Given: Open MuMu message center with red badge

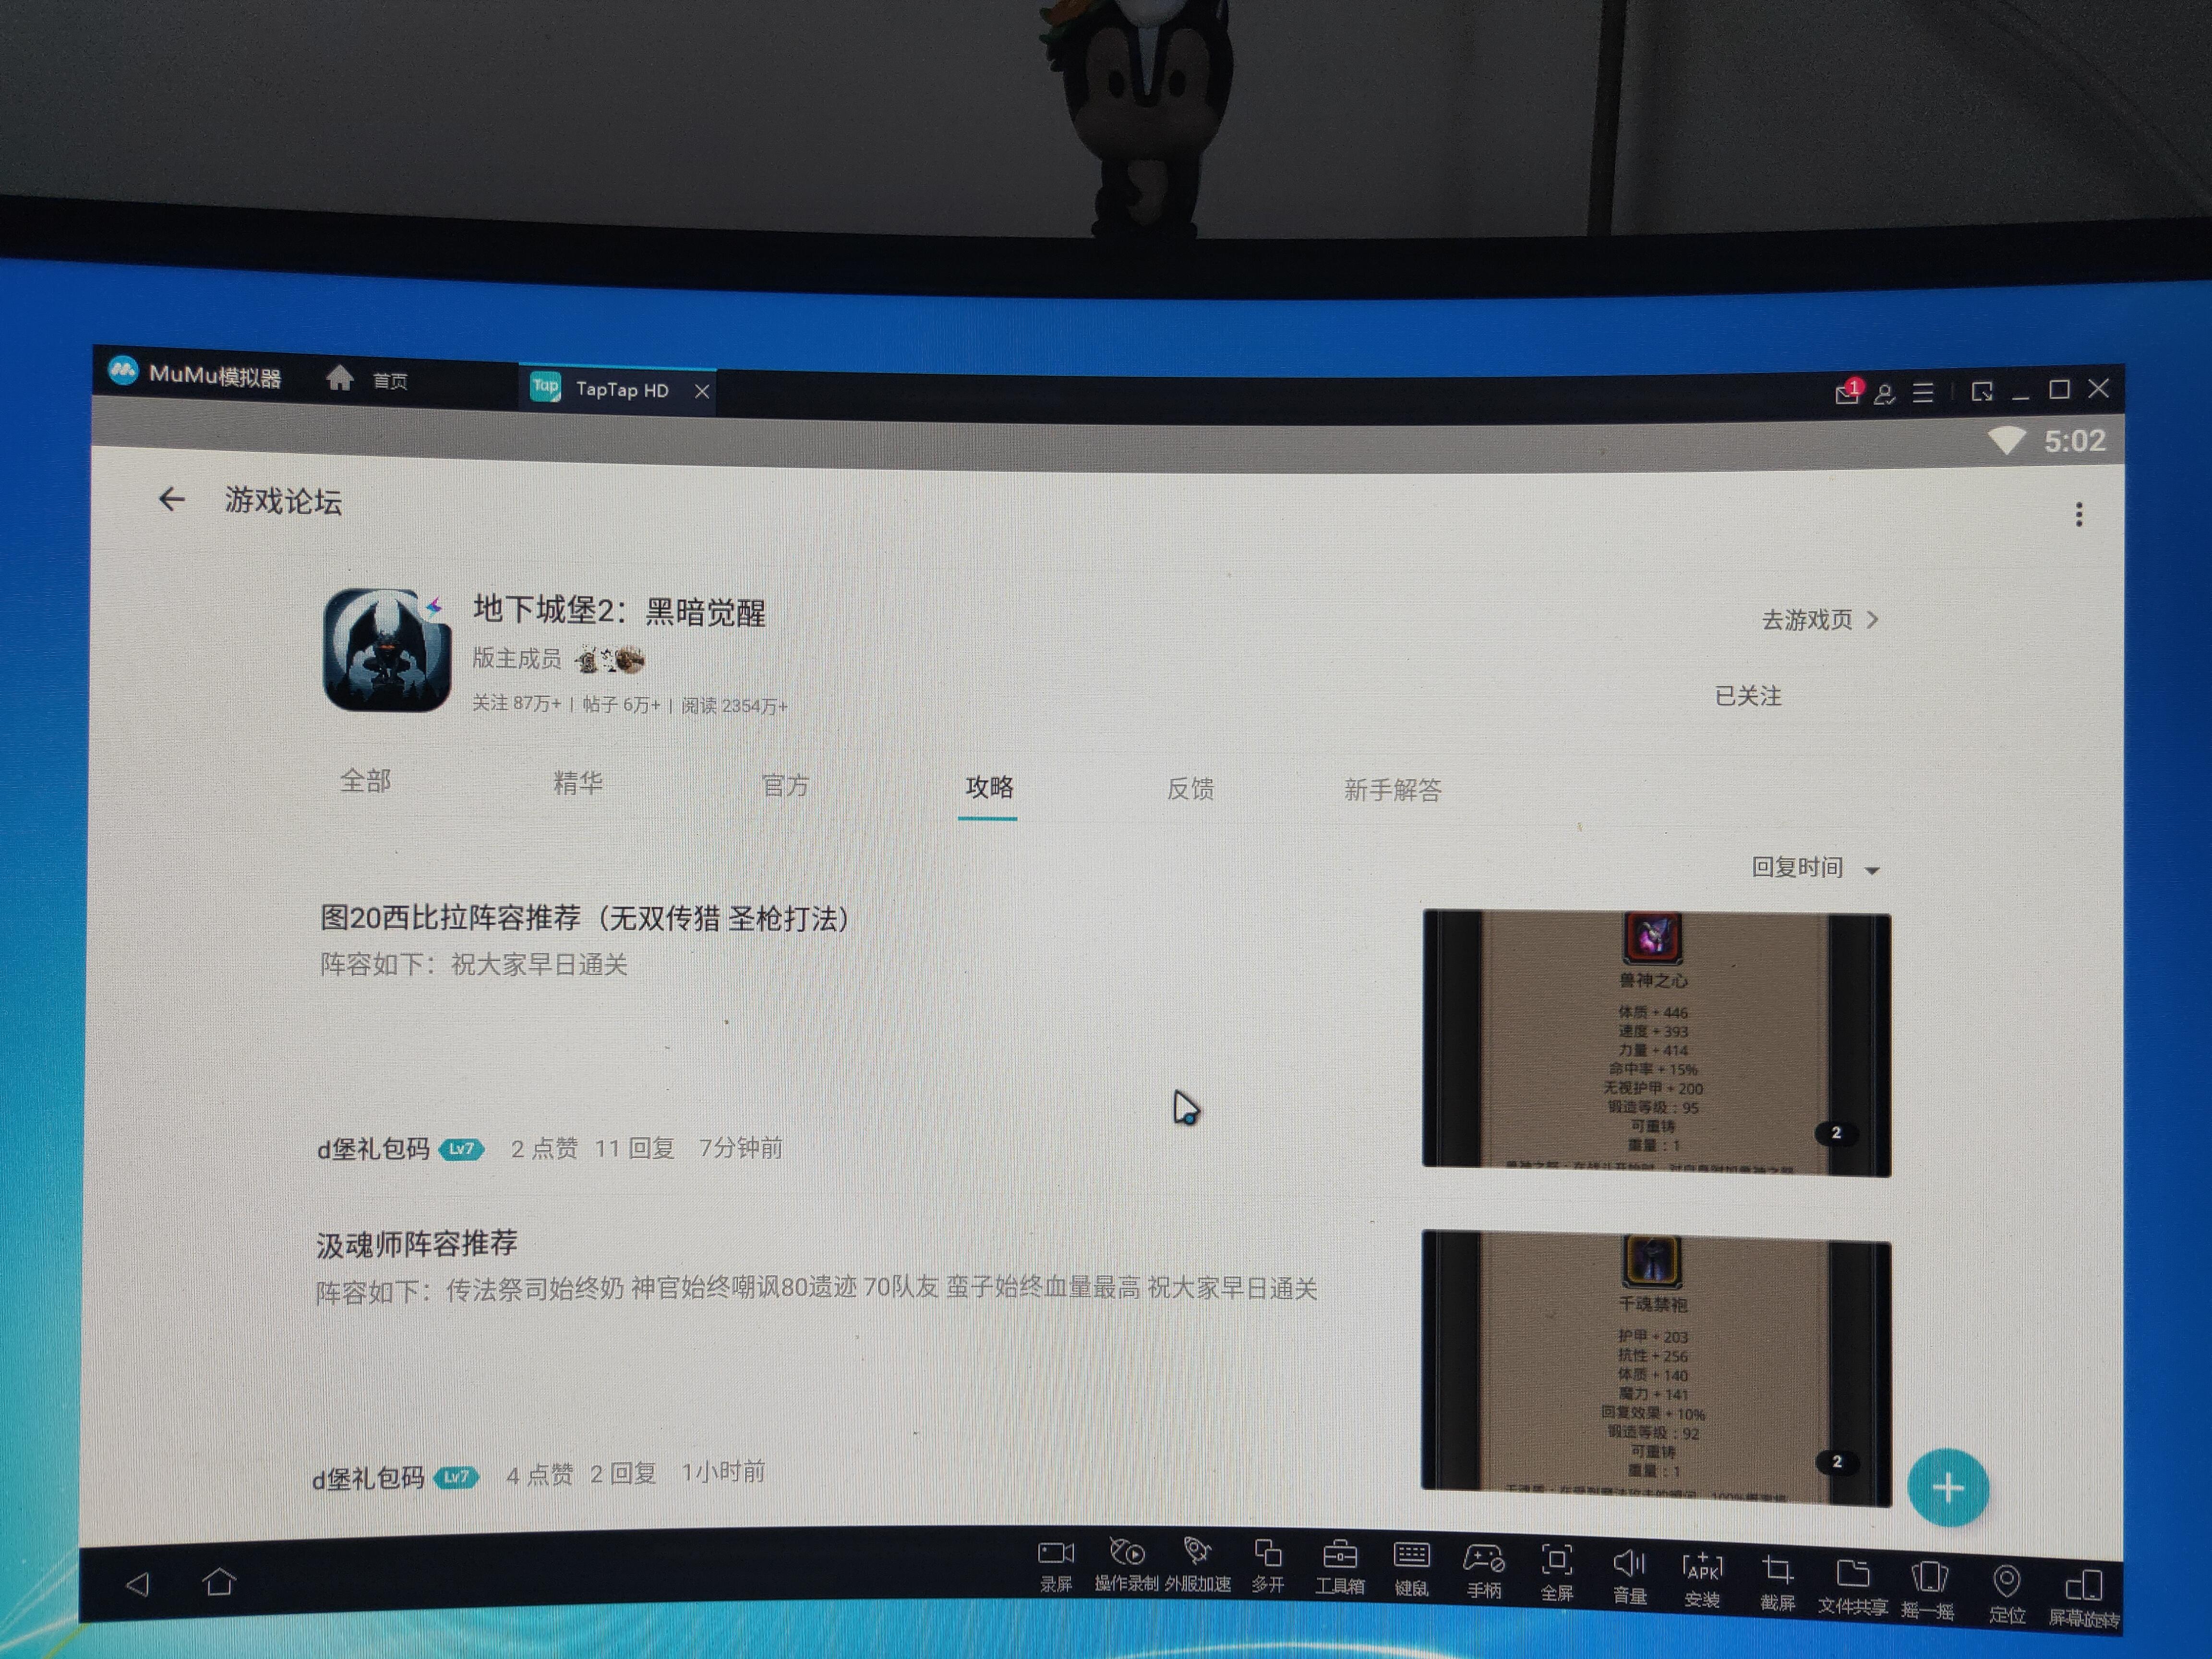Looking at the screenshot, I should click(1848, 392).
